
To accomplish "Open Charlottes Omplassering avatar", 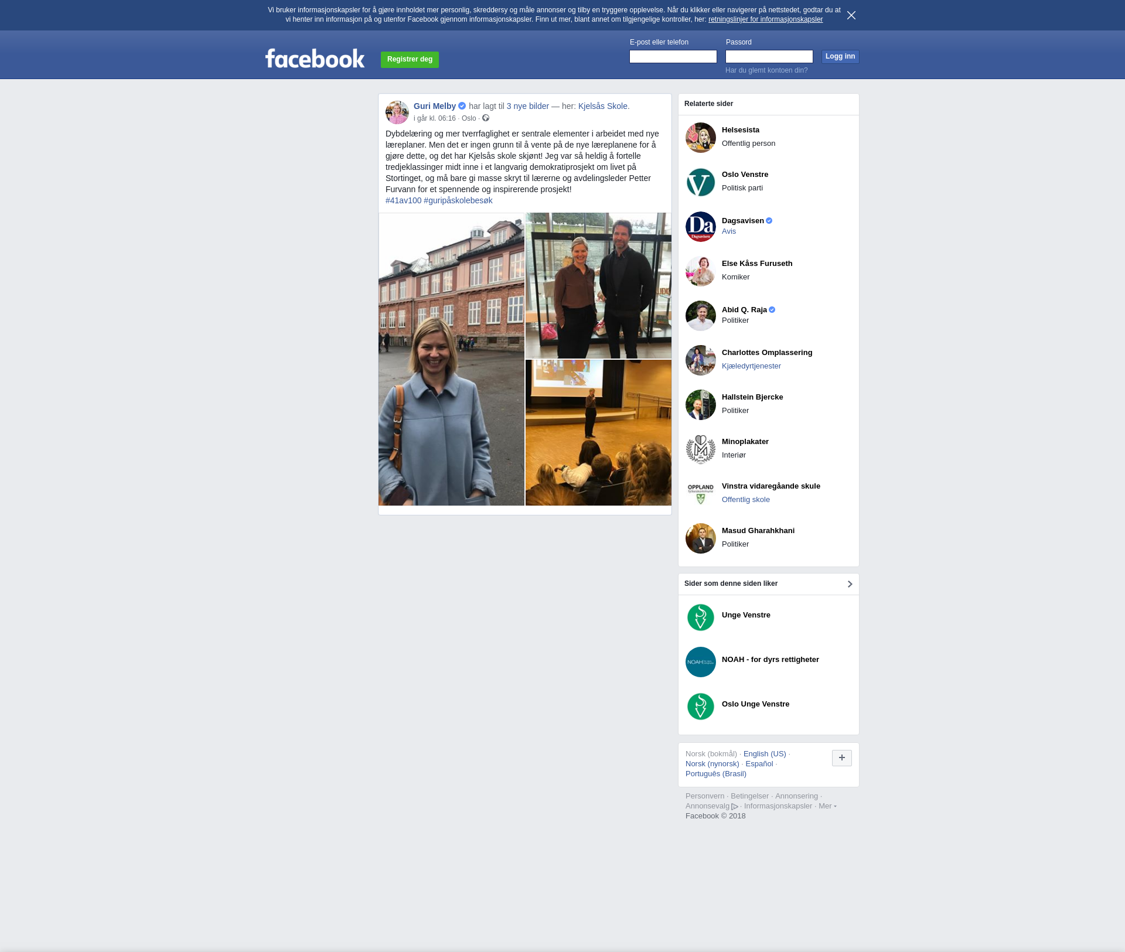I will click(x=701, y=360).
